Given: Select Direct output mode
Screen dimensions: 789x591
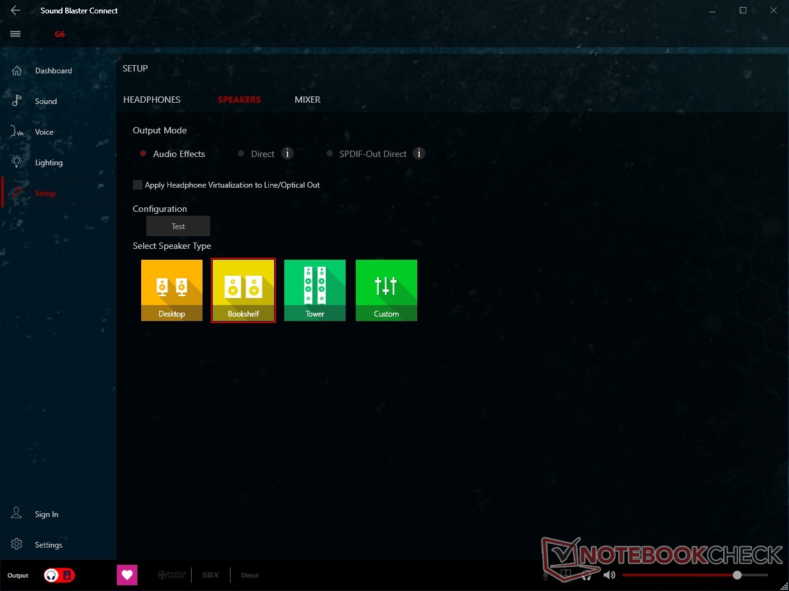Looking at the screenshot, I should [x=256, y=154].
